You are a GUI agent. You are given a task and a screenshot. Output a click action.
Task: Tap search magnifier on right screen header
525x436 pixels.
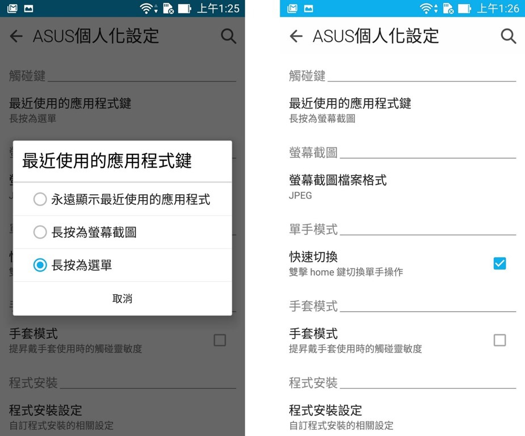click(509, 36)
